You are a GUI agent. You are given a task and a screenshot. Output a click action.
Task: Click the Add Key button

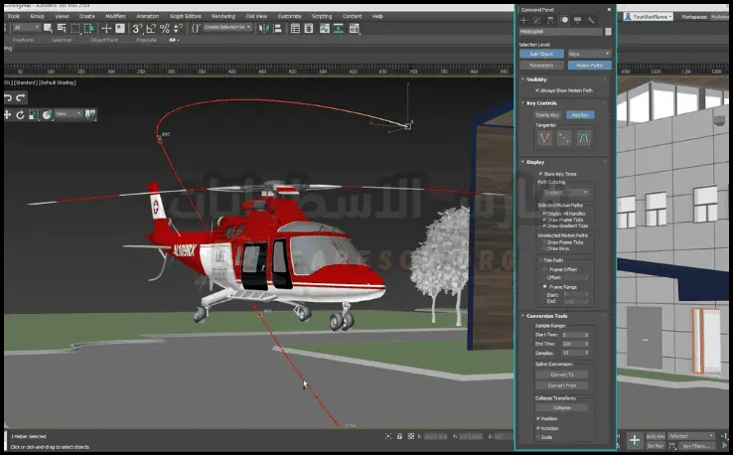coord(581,115)
